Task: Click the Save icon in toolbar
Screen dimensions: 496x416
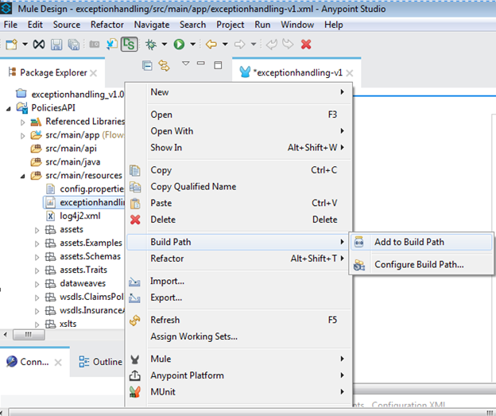Action: (56, 45)
